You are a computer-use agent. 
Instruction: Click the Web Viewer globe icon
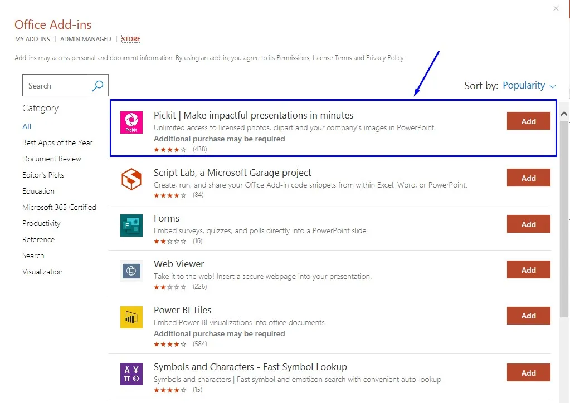pyautogui.click(x=131, y=271)
